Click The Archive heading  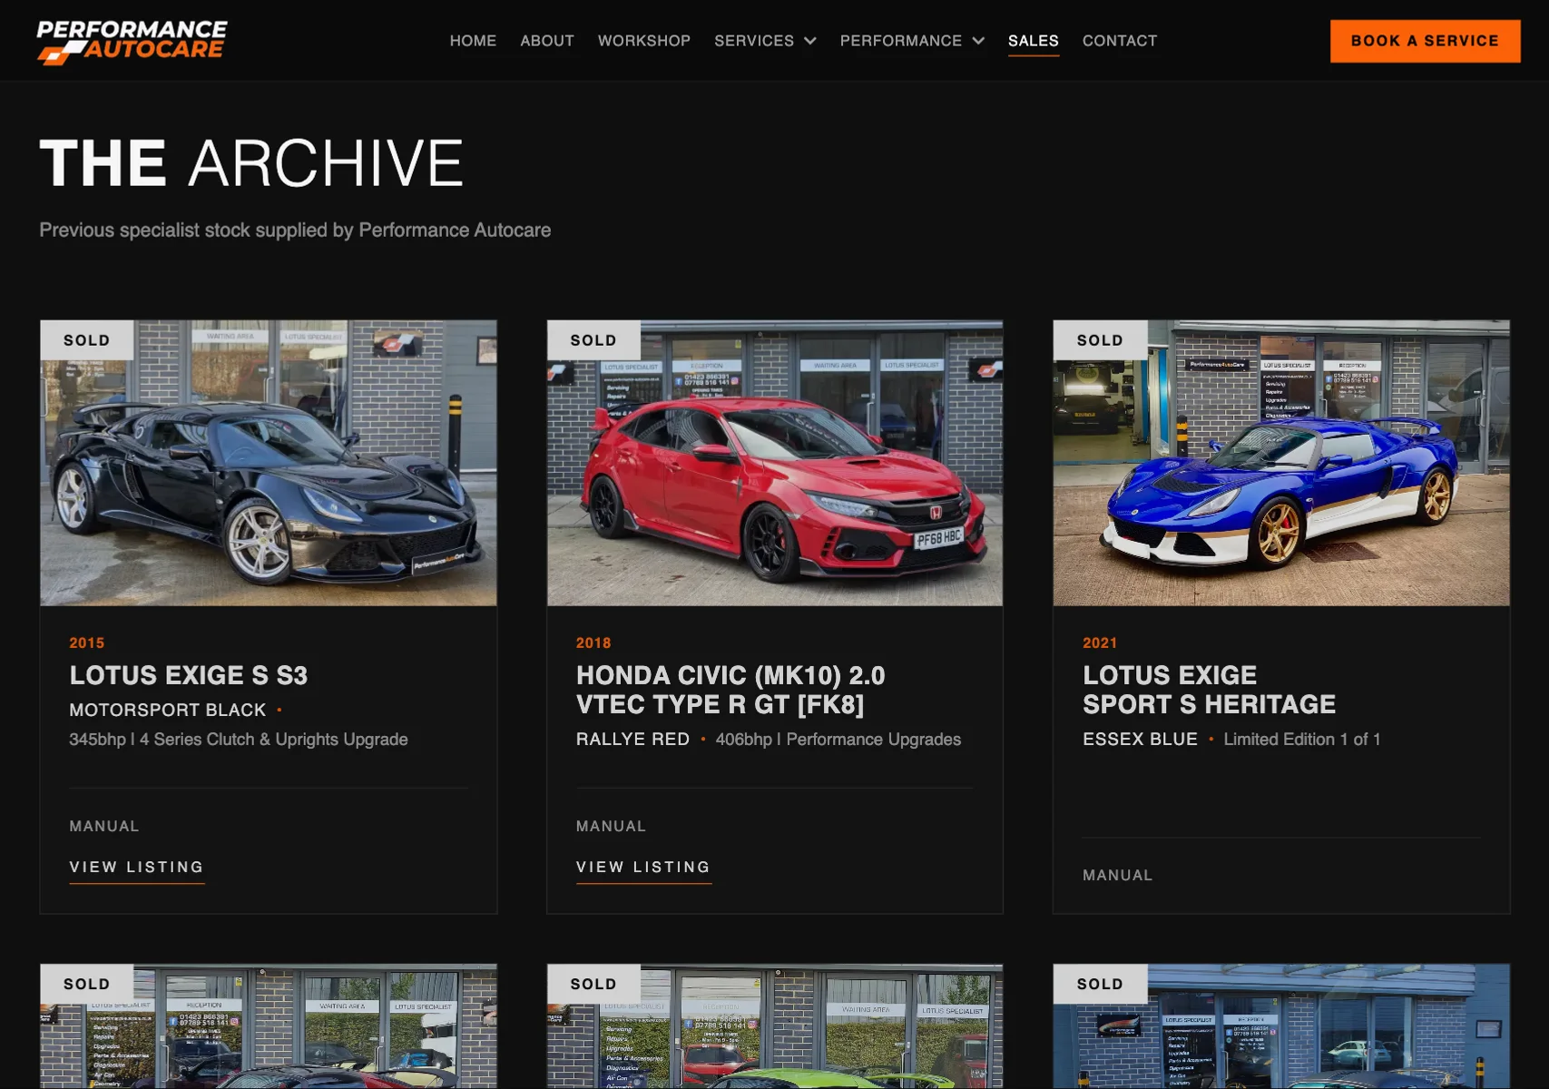(x=251, y=163)
